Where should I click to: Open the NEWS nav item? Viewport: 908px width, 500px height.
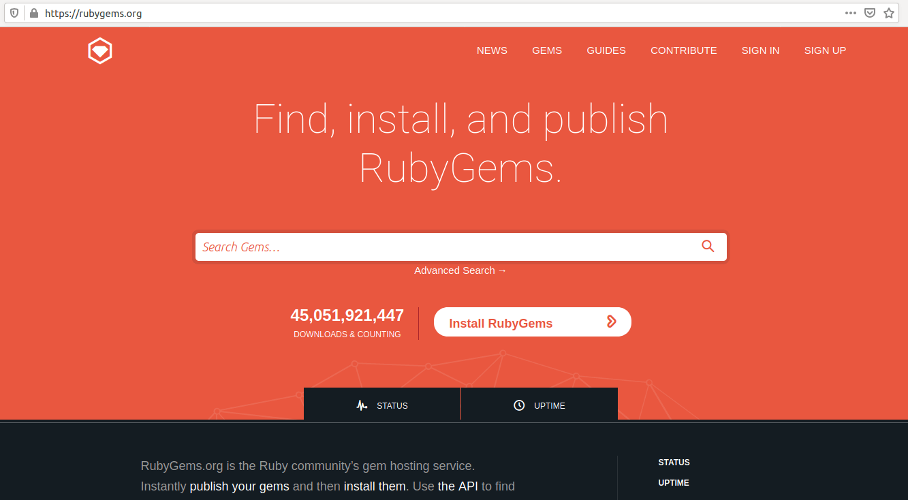492,50
